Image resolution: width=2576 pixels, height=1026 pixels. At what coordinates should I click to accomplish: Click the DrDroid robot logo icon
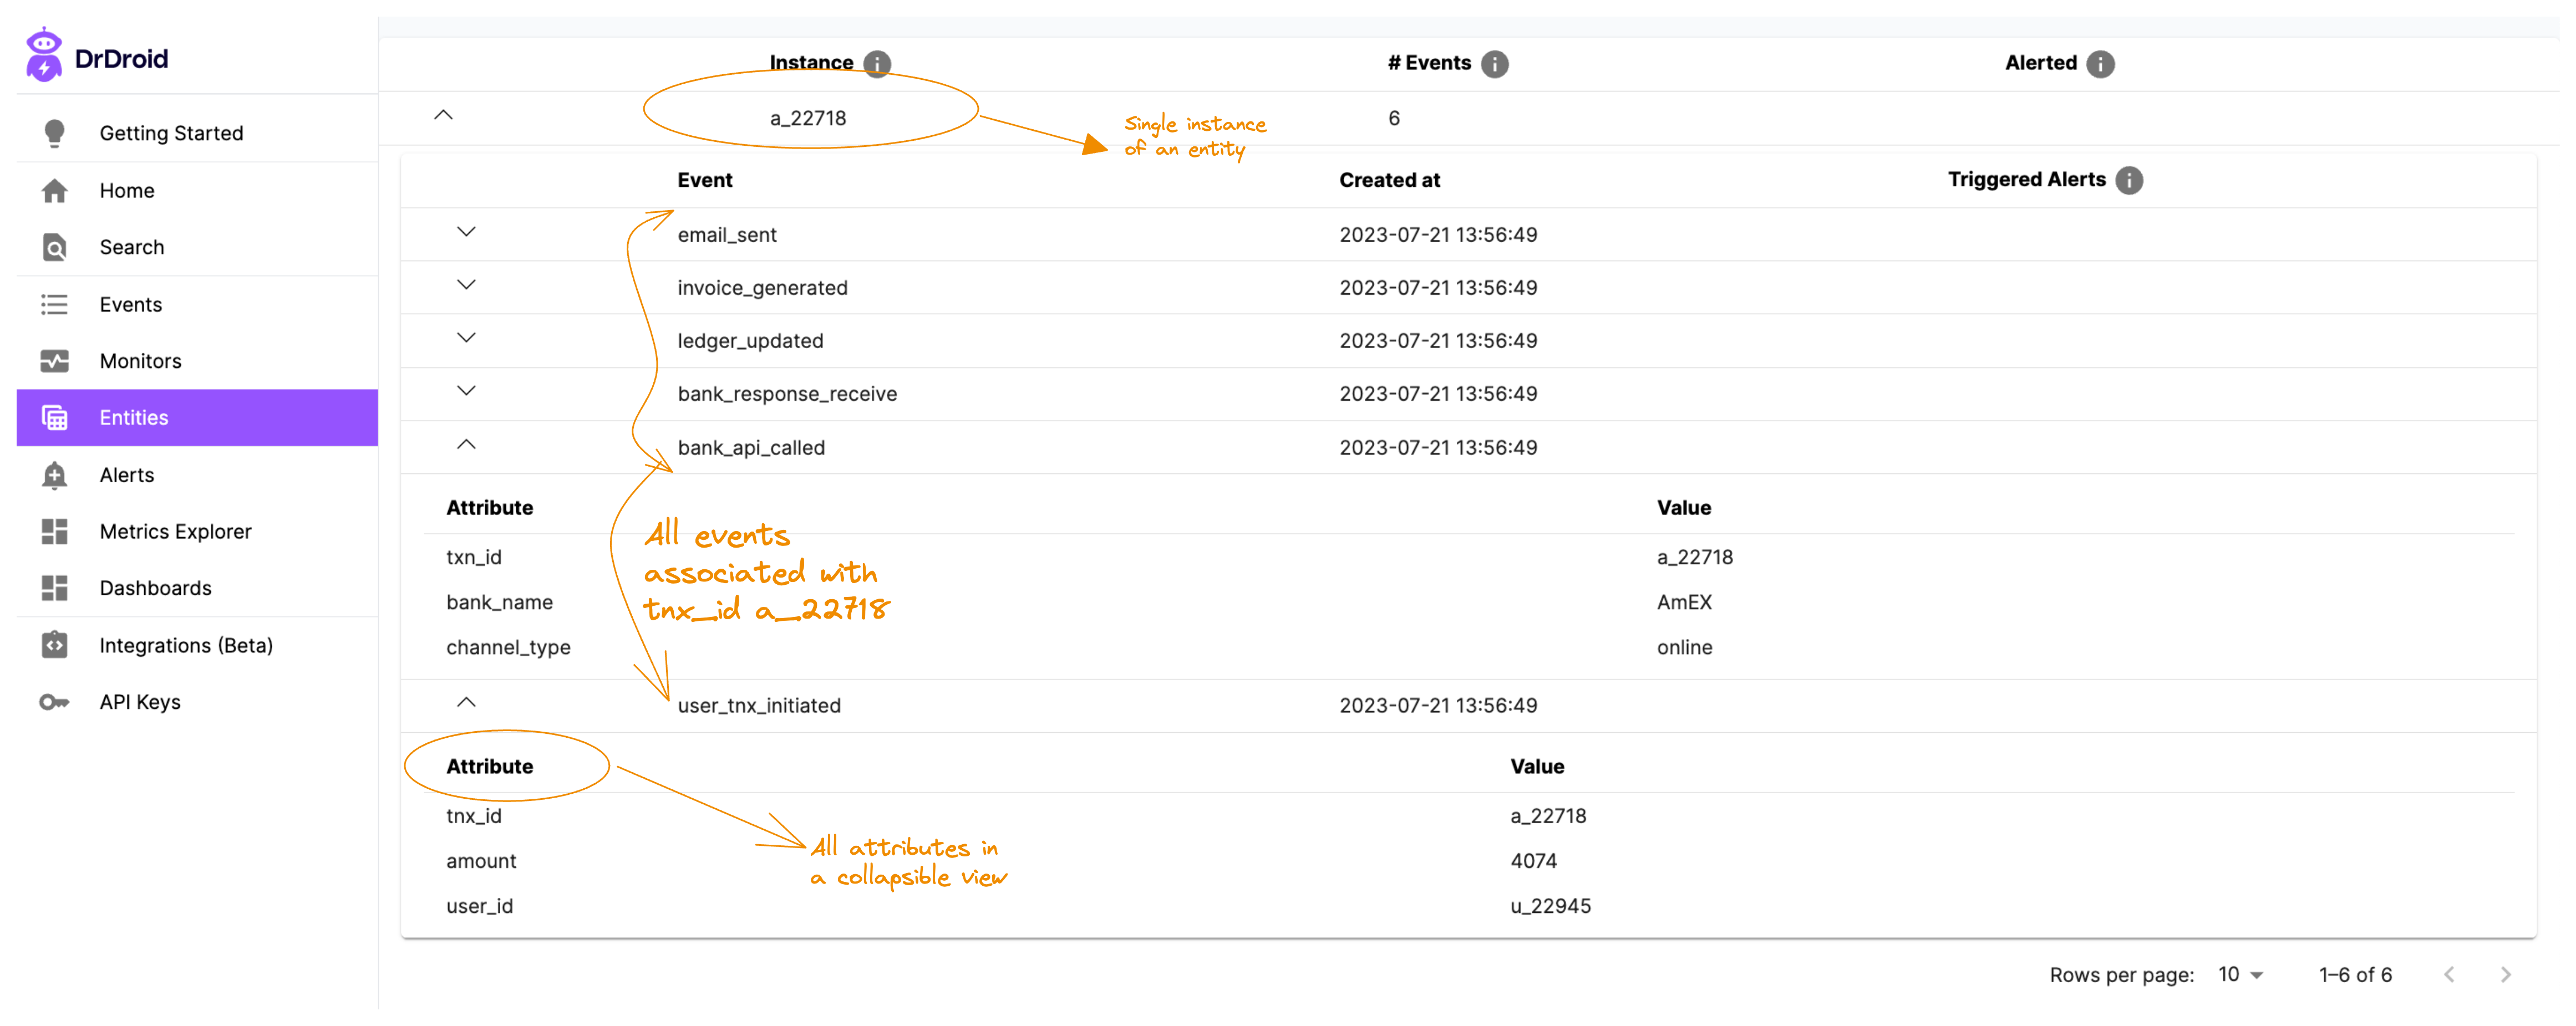coord(43,55)
